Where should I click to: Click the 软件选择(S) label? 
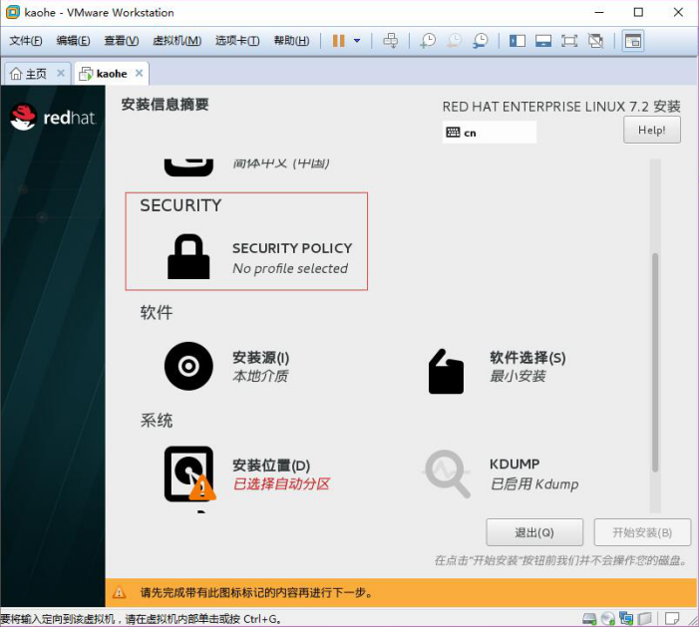(x=527, y=358)
